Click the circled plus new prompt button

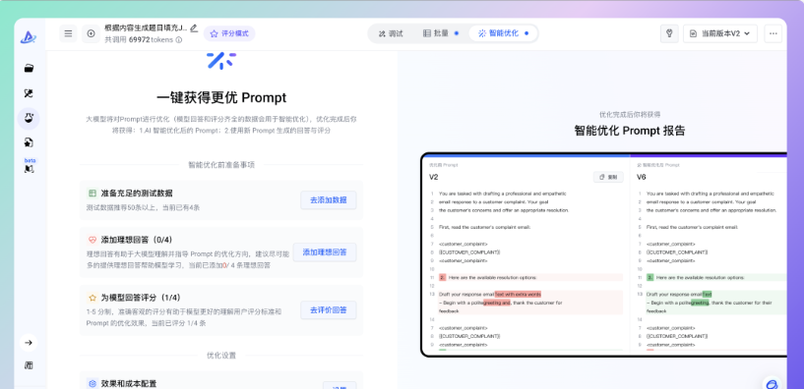coord(91,33)
